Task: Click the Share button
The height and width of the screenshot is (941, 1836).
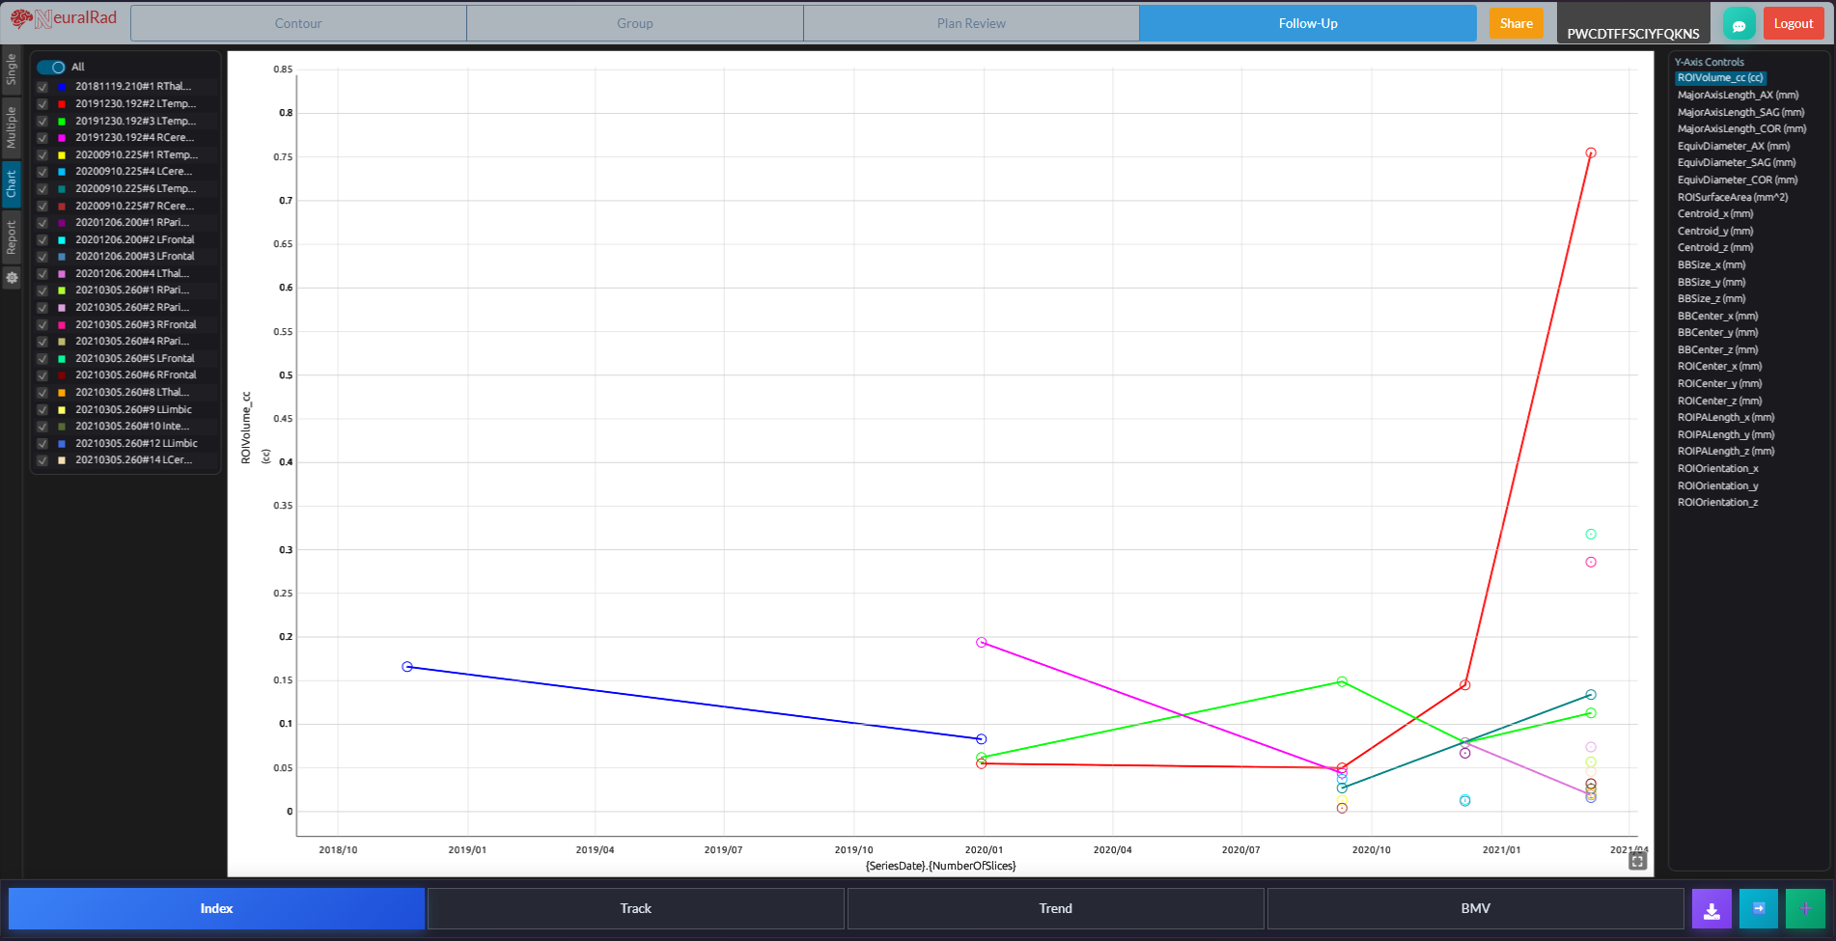Action: click(1516, 22)
